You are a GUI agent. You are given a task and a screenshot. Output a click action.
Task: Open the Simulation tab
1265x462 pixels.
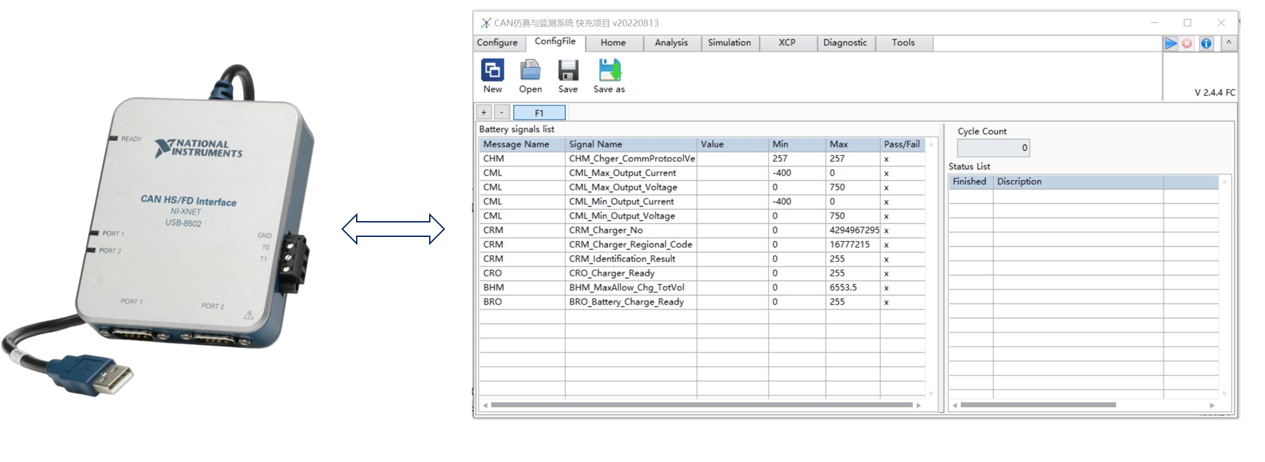pyautogui.click(x=729, y=43)
